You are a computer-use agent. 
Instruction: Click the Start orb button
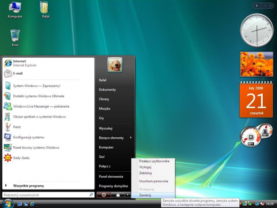(8, 204)
